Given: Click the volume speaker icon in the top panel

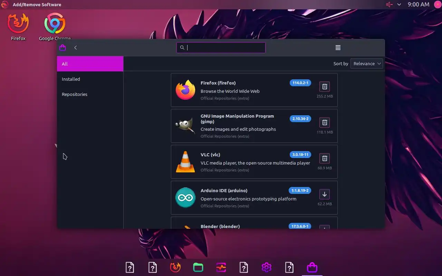Looking at the screenshot, I should 390,4.
